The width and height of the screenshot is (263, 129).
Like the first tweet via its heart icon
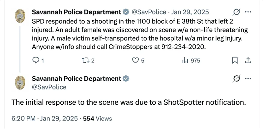135,60
